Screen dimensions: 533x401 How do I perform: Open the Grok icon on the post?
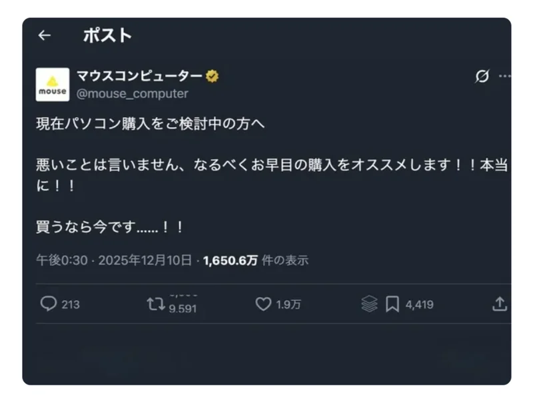[x=481, y=77]
